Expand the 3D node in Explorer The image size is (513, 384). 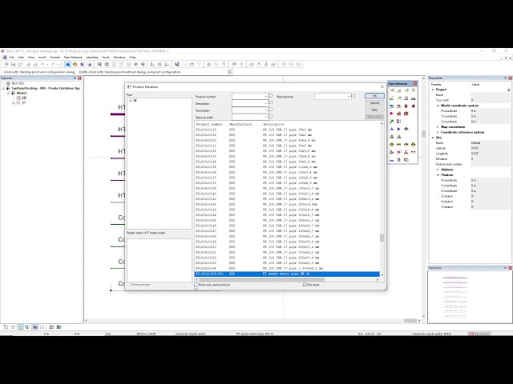14,102
